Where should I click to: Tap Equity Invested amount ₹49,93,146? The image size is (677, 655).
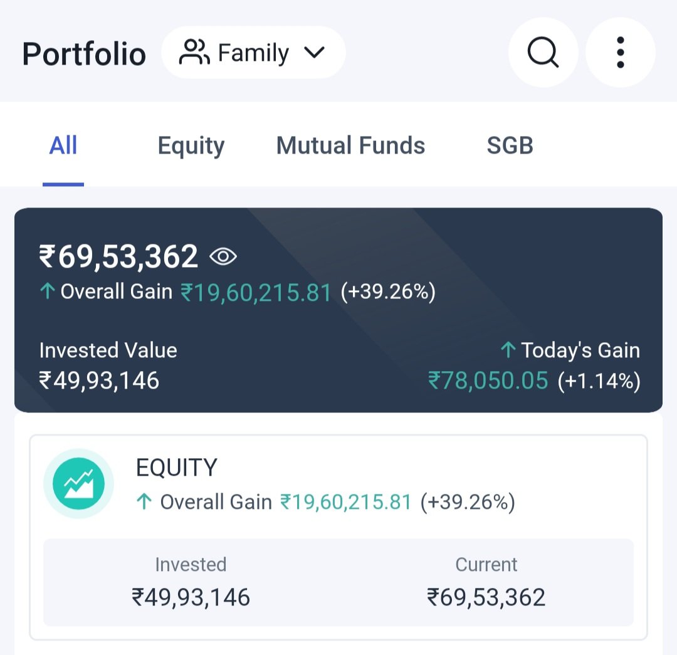click(x=191, y=597)
